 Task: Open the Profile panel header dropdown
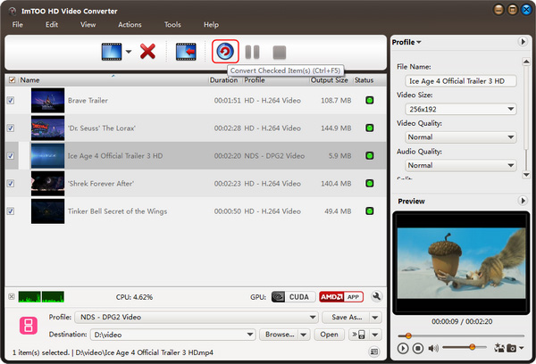[x=406, y=42]
